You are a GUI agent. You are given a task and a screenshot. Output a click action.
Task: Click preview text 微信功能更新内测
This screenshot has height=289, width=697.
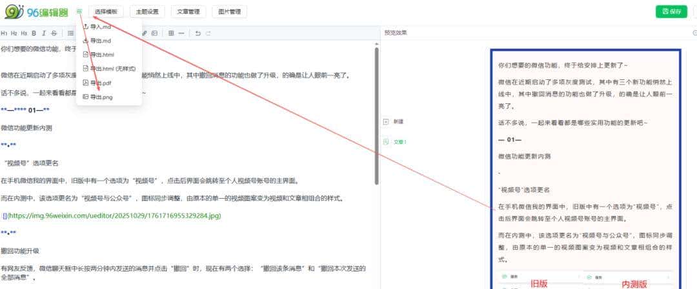click(525, 157)
